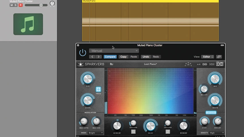
Task: Click the randomize grid-dice icon
Action: pyautogui.click(x=205, y=64)
